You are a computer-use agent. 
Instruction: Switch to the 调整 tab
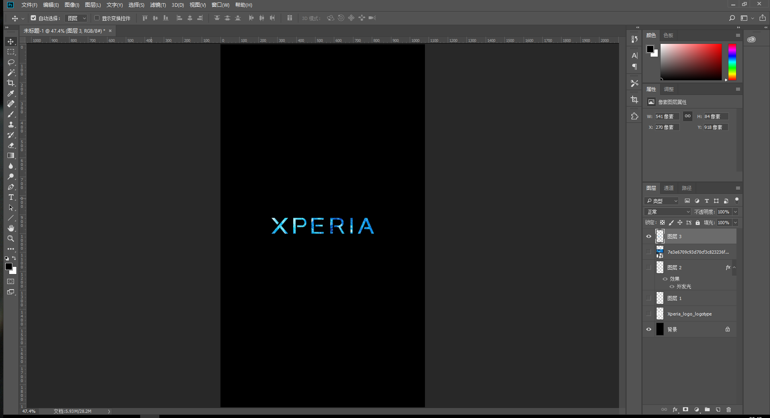669,89
